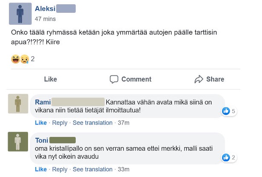Reply to Toni's comment
This screenshot has height=177, width=262.
coord(60,169)
